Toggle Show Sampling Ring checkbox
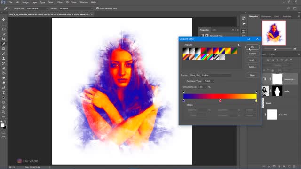 97,8
